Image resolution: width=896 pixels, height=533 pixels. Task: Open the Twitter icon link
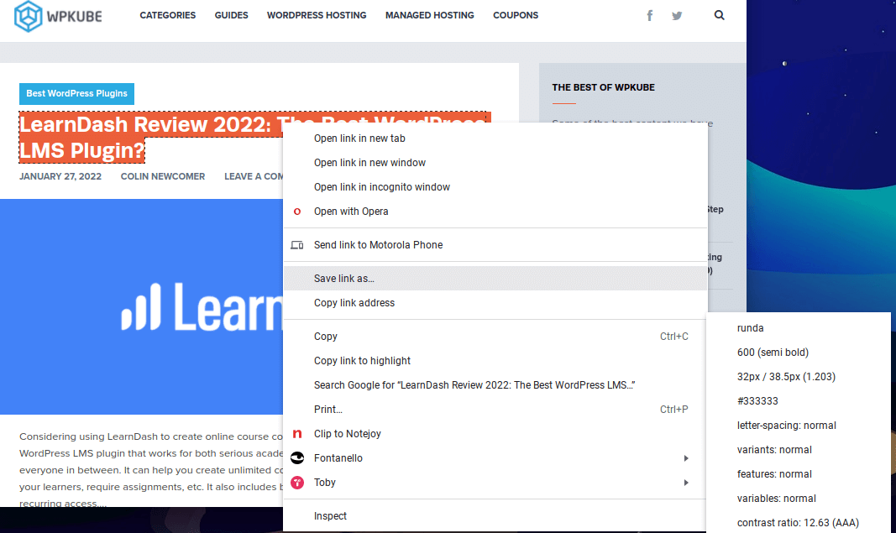(677, 15)
